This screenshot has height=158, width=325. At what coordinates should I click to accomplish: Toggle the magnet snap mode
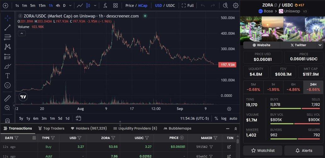pyautogui.click(x=8, y=120)
